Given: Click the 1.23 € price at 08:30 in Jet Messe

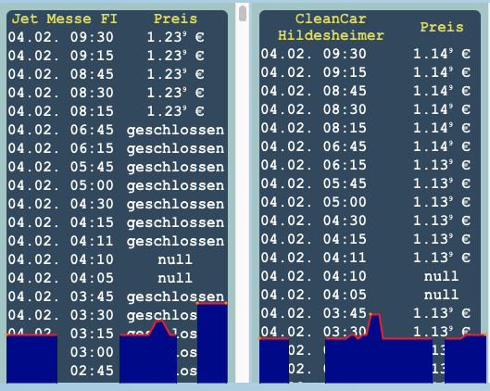Looking at the screenshot, I should coord(175,93).
